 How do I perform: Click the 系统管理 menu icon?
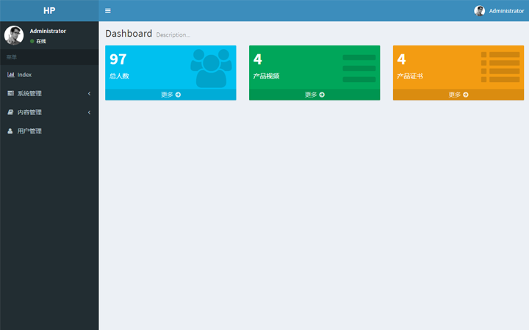pyautogui.click(x=10, y=93)
